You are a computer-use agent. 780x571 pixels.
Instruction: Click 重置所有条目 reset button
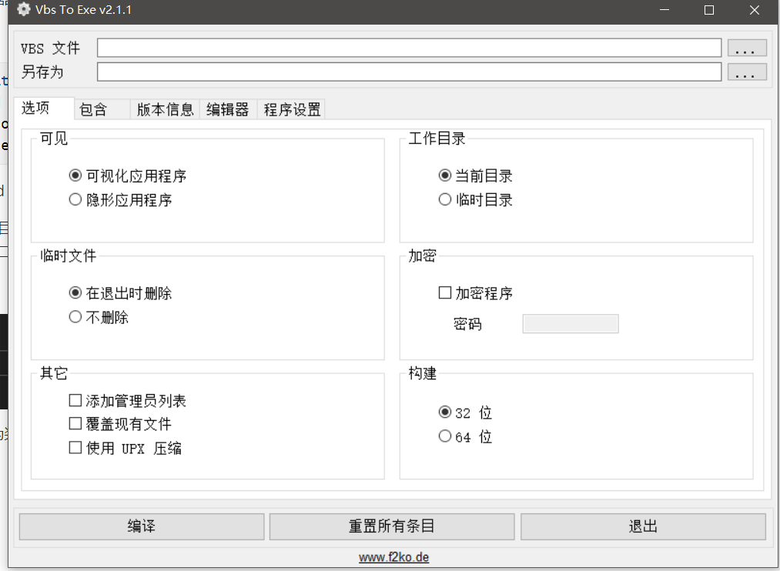point(391,526)
